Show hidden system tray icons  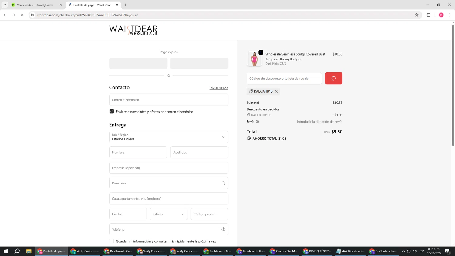coord(403,251)
